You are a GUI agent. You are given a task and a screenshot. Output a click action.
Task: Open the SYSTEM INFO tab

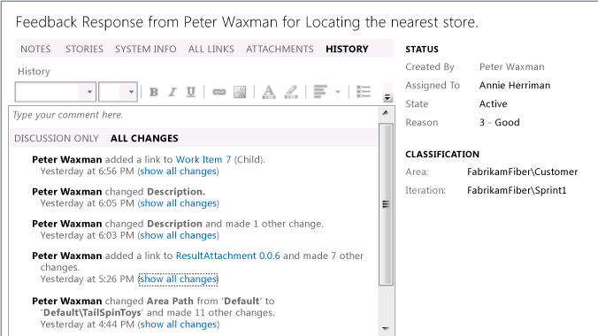pyautogui.click(x=146, y=49)
